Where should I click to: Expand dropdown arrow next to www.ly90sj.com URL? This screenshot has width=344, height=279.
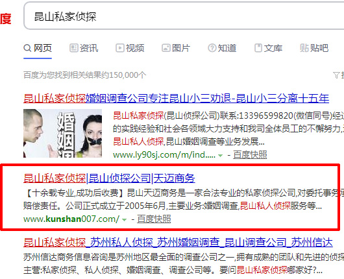220,156
